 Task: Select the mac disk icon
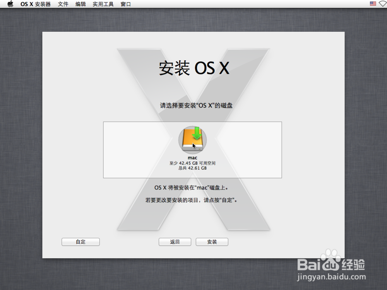192,140
